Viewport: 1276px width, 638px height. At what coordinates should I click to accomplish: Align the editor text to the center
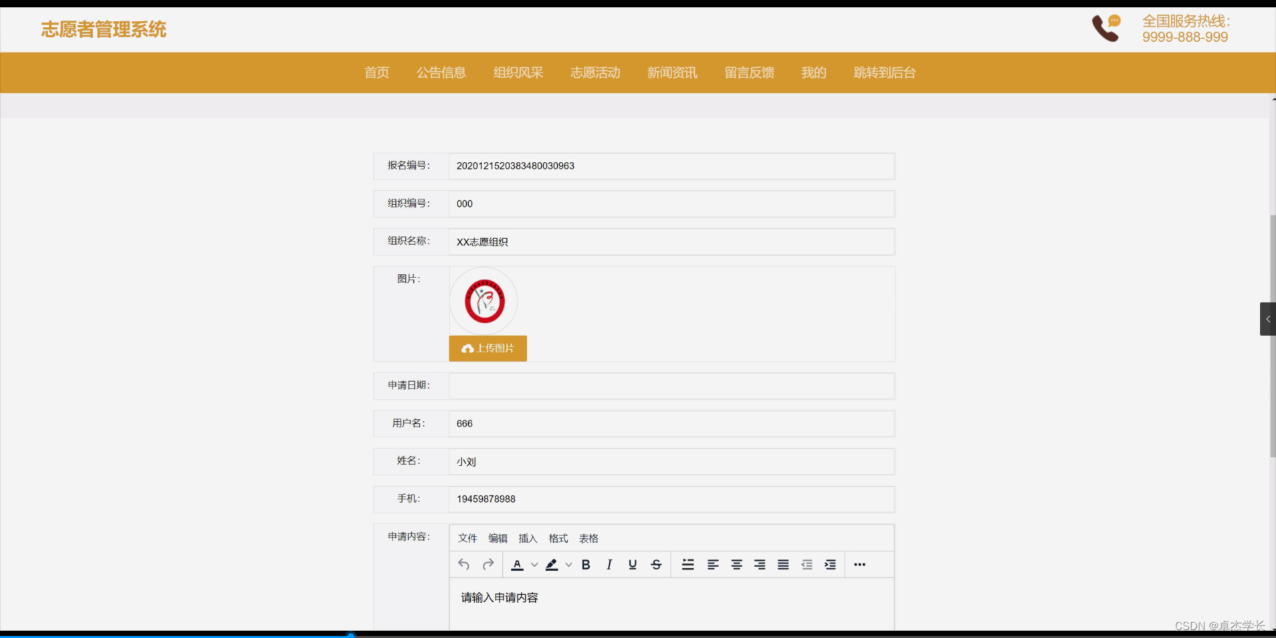pyautogui.click(x=736, y=564)
